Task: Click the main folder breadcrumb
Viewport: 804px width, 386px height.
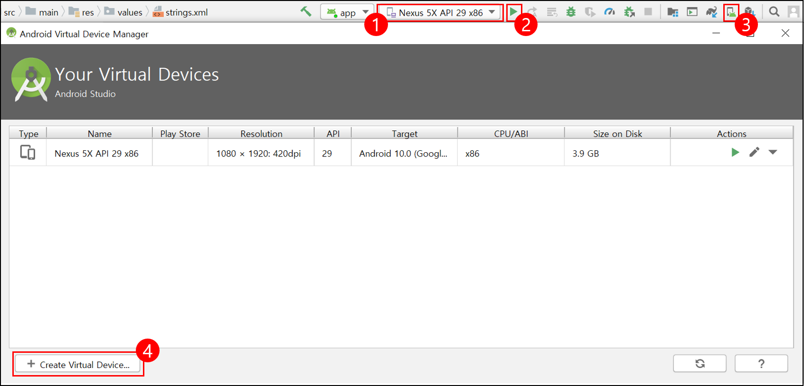Action: (x=42, y=12)
